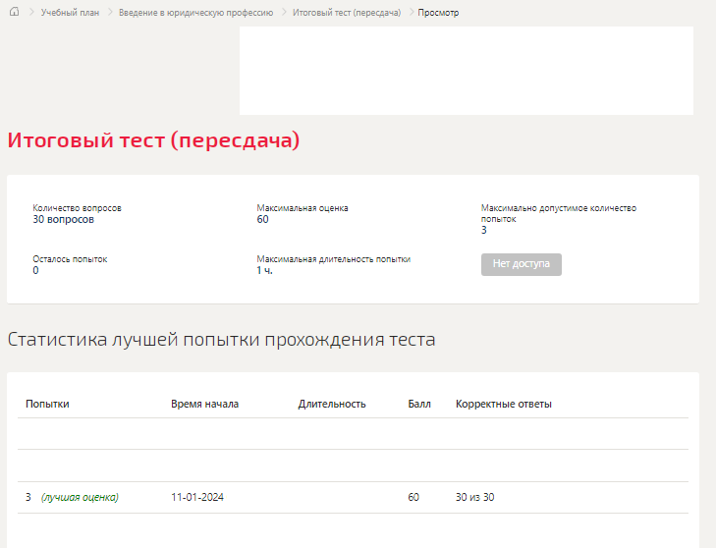Image resolution: width=716 pixels, height=548 pixels.
Task: Click the blank white banner area
Action: click(467, 71)
